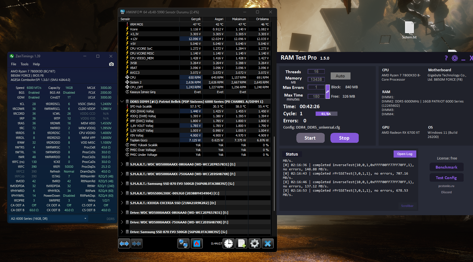
Task: Expand Drive WDC WD5000AAKX [F:] group
Action: 122,222
